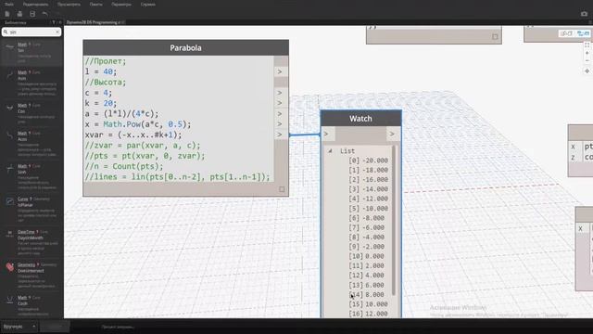Select the Parabola node title bar
This screenshot has width=593, height=334.
click(x=185, y=47)
